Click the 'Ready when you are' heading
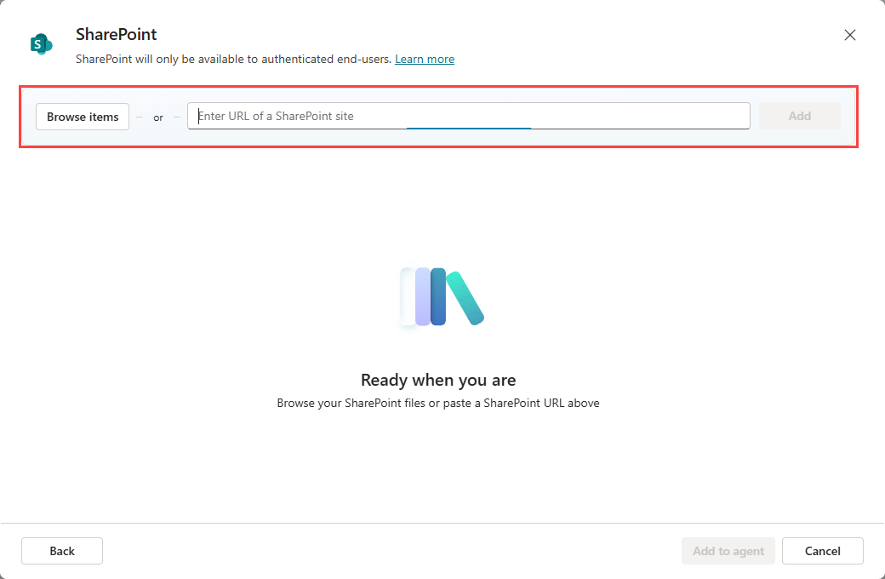This screenshot has height=579, width=885. click(x=438, y=380)
